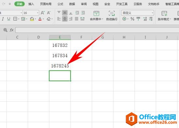The image size is (179, 128).
Task: Expand the fill color dropdown arrow
Action: coord(36,19)
